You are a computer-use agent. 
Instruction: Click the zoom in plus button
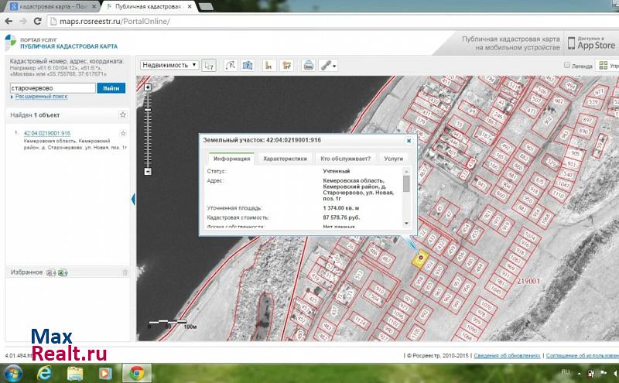[x=148, y=87]
